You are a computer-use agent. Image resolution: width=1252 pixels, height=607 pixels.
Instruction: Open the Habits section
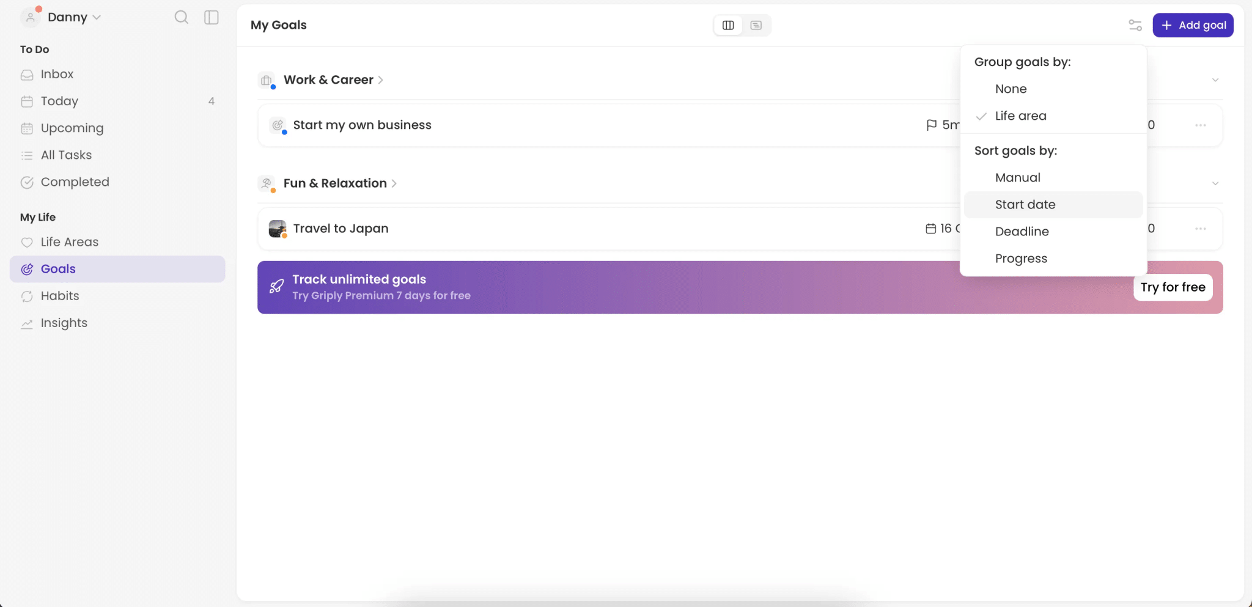(x=59, y=296)
